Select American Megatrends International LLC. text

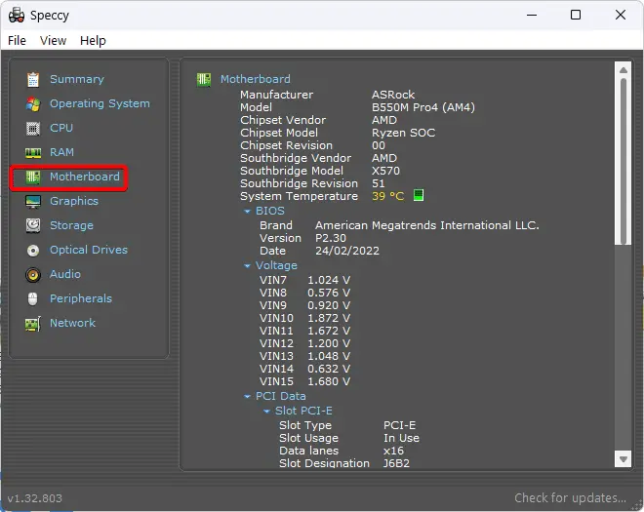(x=427, y=225)
